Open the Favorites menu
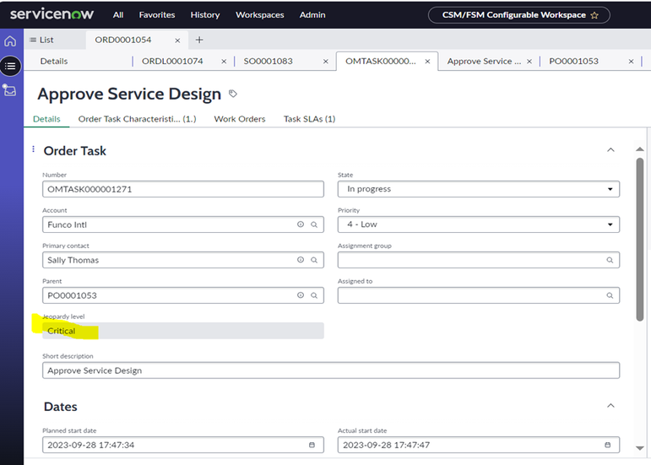The height and width of the screenshot is (465, 651). [x=157, y=15]
